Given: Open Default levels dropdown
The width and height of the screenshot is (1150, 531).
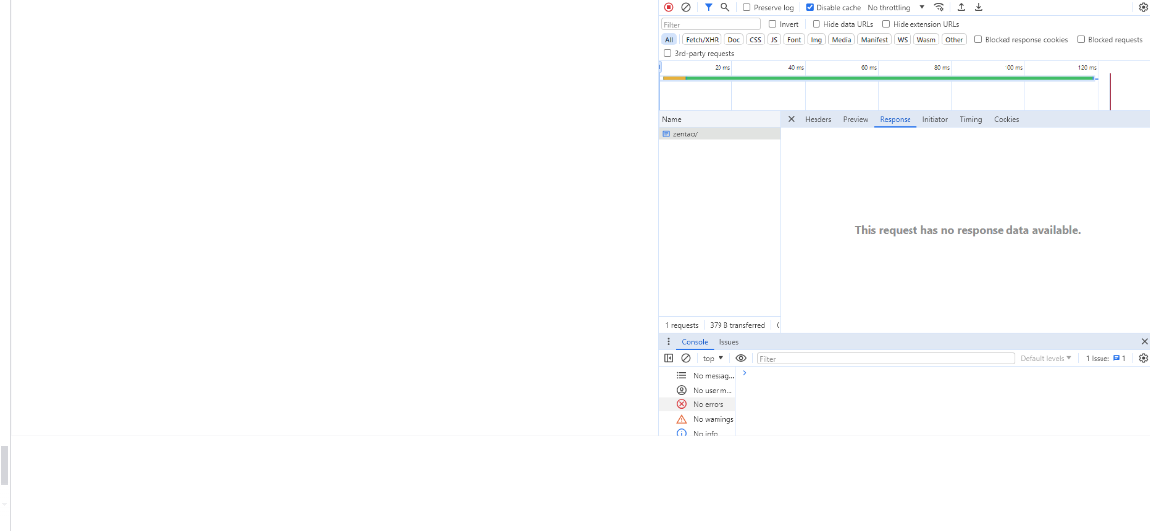Looking at the screenshot, I should [1046, 359].
